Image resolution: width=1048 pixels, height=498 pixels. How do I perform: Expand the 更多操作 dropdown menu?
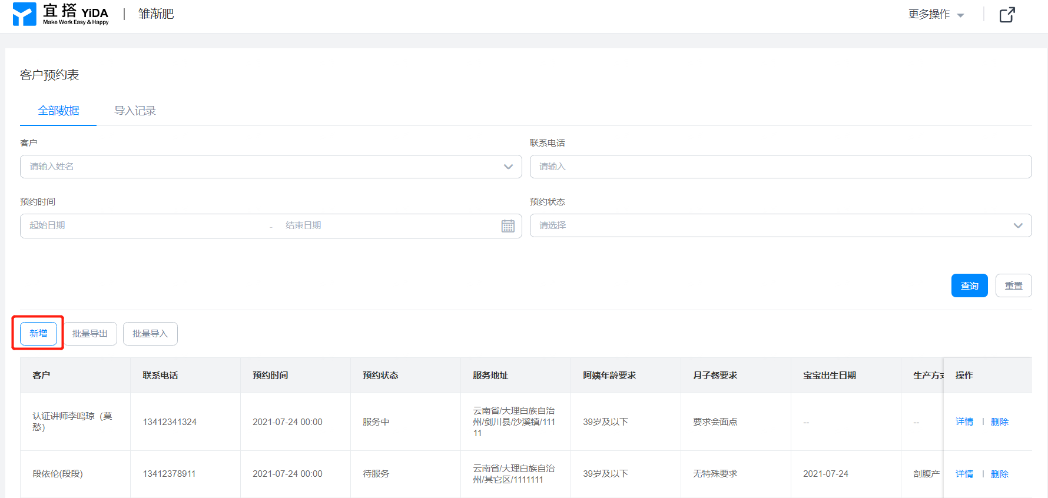click(x=936, y=14)
